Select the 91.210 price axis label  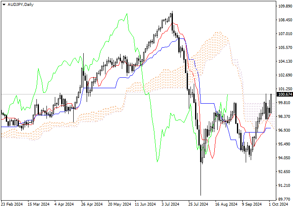pos(285,186)
